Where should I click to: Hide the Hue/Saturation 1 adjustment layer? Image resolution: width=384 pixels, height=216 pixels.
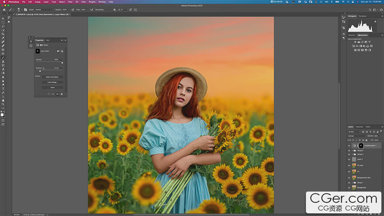coord(349,146)
